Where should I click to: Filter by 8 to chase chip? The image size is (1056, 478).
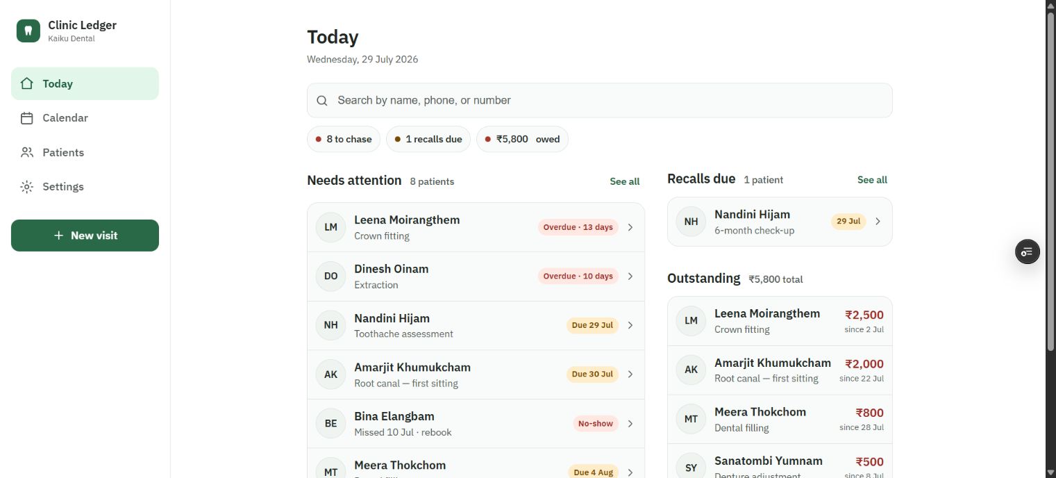(x=344, y=139)
